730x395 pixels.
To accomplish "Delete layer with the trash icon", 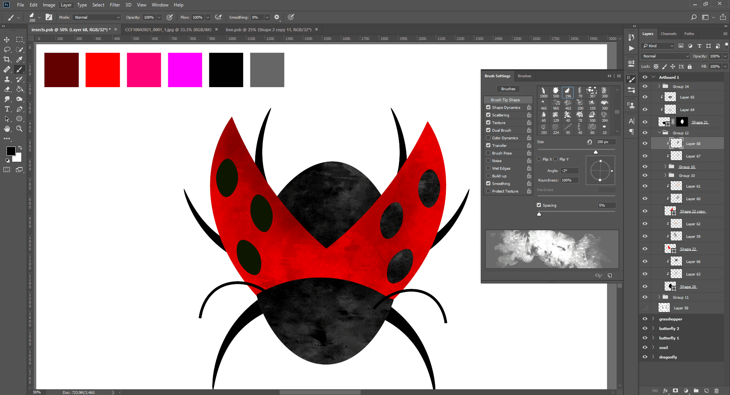I will (x=717, y=390).
